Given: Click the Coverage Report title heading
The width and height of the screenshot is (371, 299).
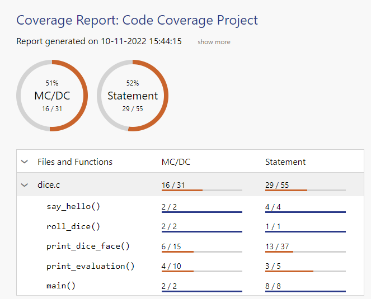Looking at the screenshot, I should tap(137, 21).
